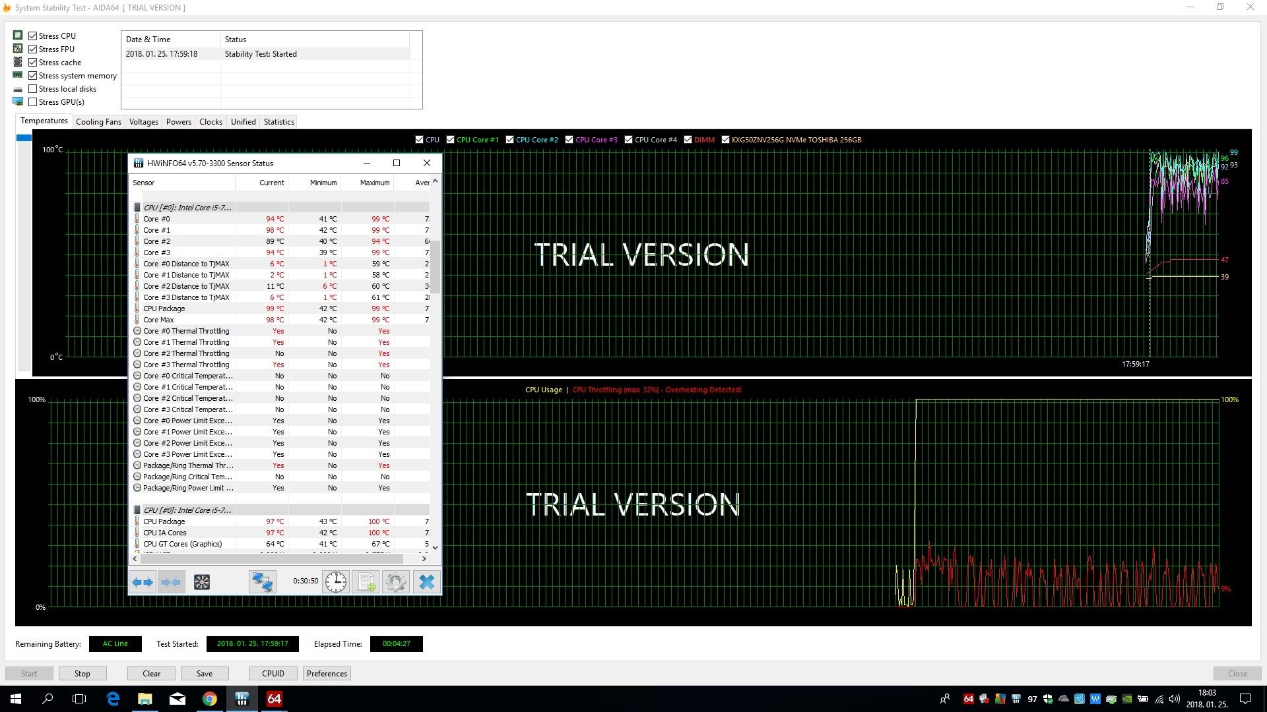The width and height of the screenshot is (1267, 712).
Task: Open the taskbar clock showing 18:03
Action: pos(1207,699)
